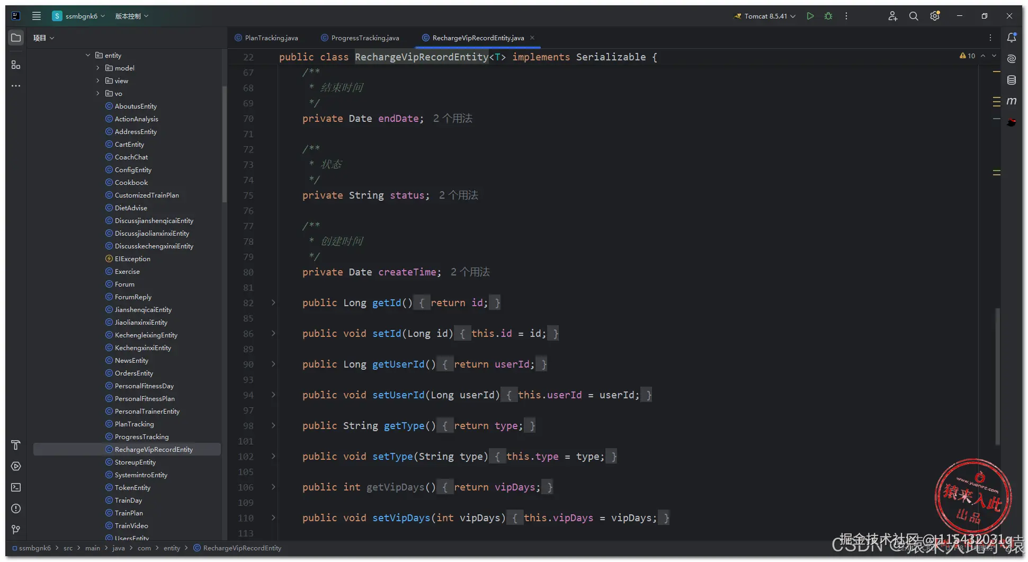Show more tool windows ellipsis

point(16,86)
